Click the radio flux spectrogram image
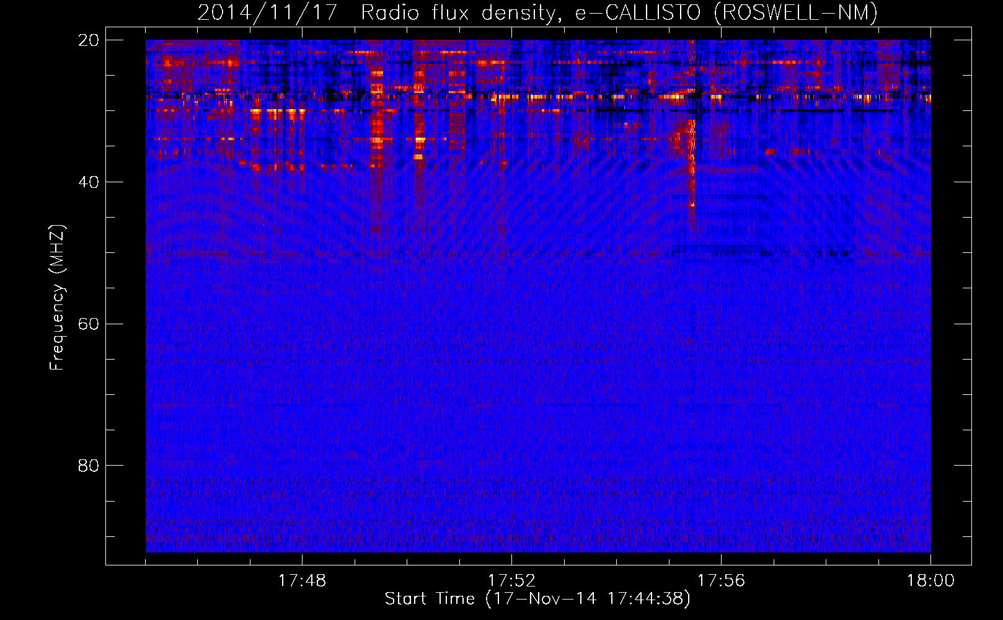Image resolution: width=1003 pixels, height=620 pixels. [x=538, y=296]
